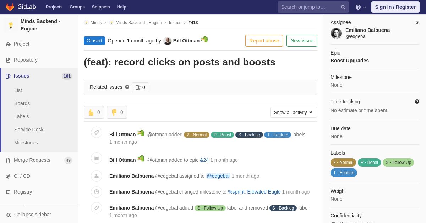Collapse the sidebar
426x223 pixels.
(28, 215)
